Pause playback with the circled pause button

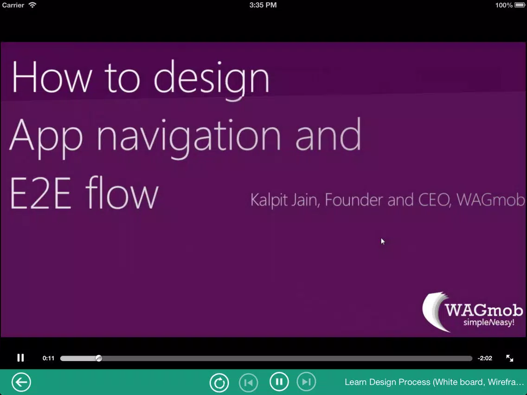[x=279, y=382]
